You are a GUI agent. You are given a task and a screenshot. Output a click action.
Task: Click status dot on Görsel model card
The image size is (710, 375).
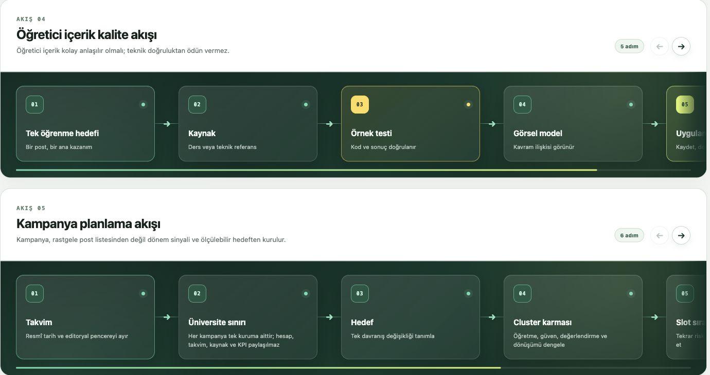(x=631, y=104)
